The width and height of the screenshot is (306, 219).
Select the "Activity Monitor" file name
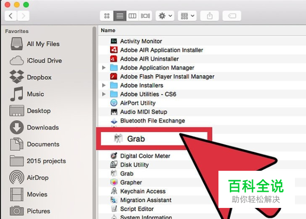coord(141,41)
